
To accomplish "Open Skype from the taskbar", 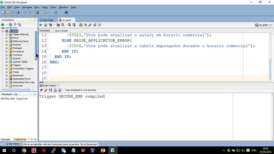I will pos(63,150).
